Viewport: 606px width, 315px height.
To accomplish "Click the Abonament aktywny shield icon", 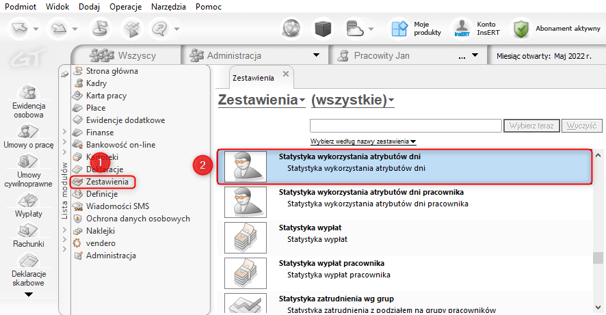I will pyautogui.click(x=521, y=29).
